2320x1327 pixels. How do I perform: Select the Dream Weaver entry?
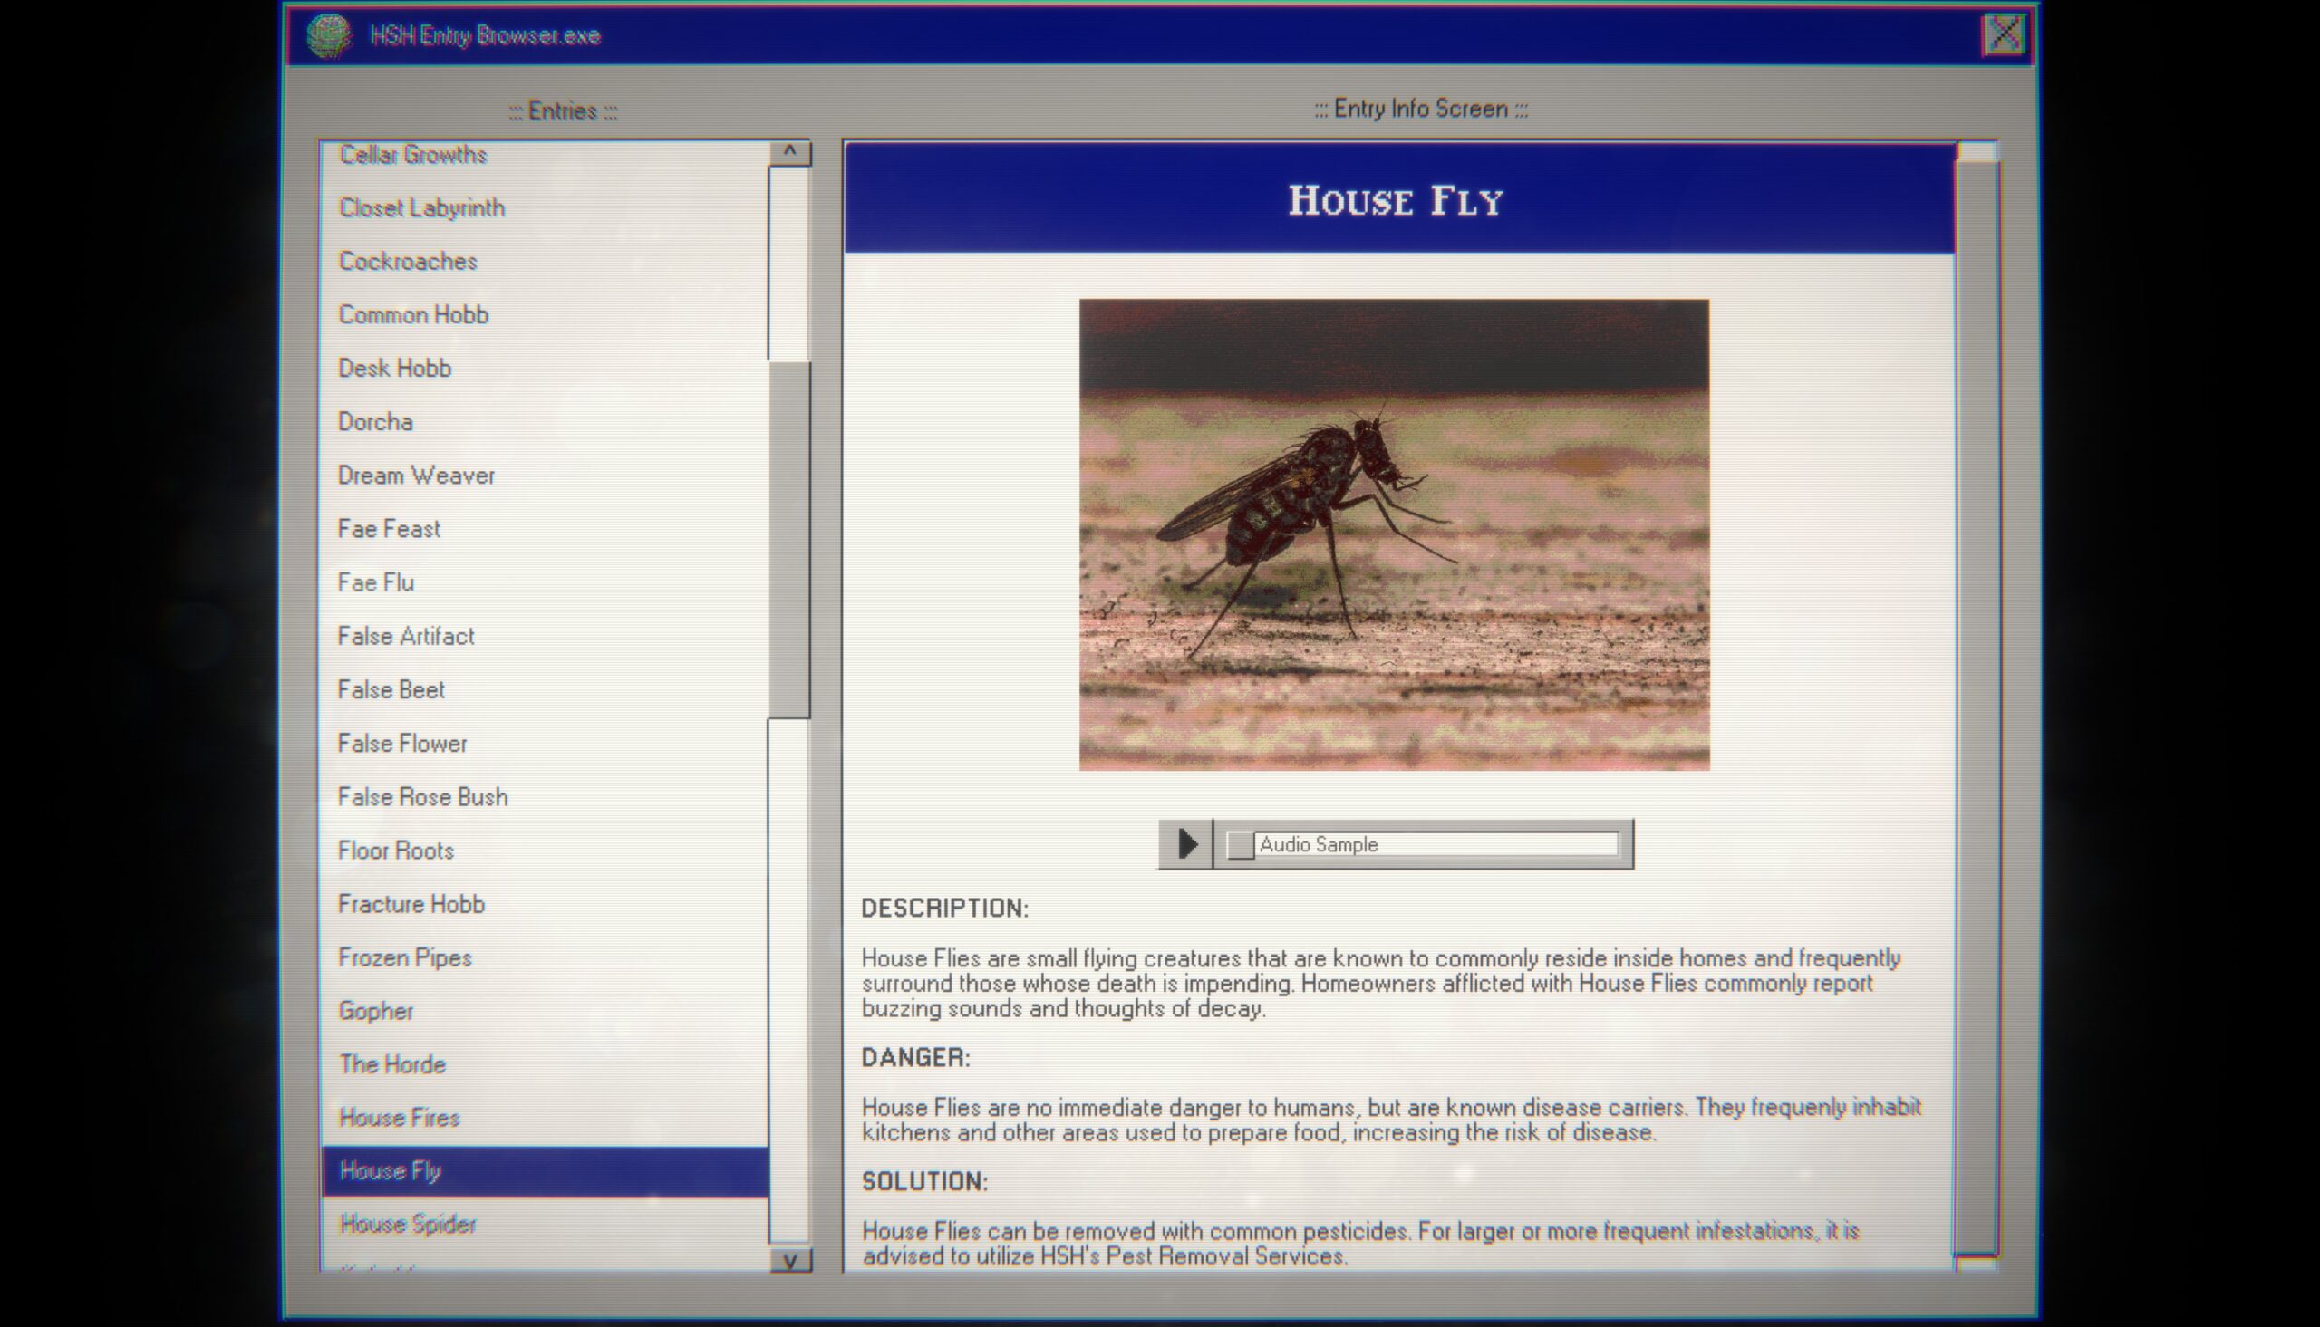pyautogui.click(x=416, y=475)
